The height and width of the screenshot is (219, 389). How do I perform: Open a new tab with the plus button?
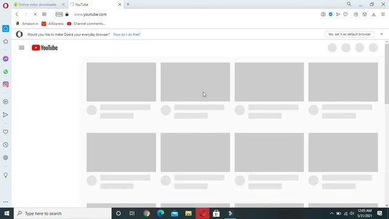point(128,4)
